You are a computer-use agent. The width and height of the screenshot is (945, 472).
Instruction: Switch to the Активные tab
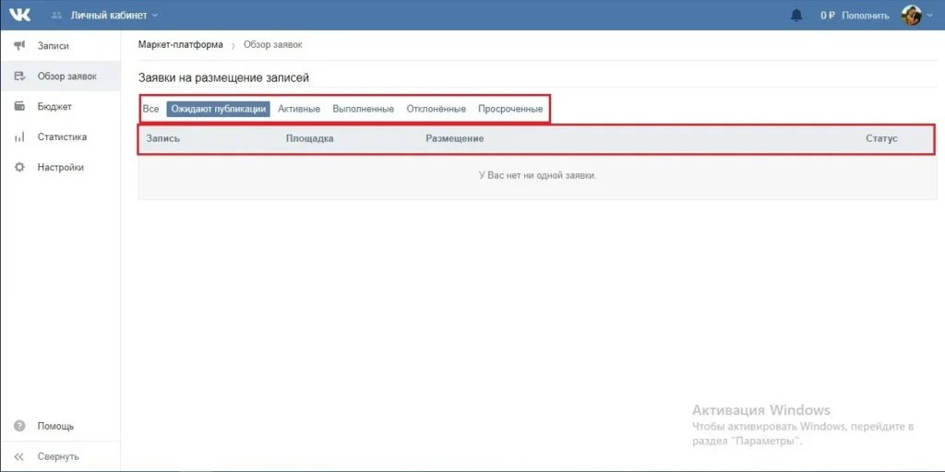click(299, 109)
